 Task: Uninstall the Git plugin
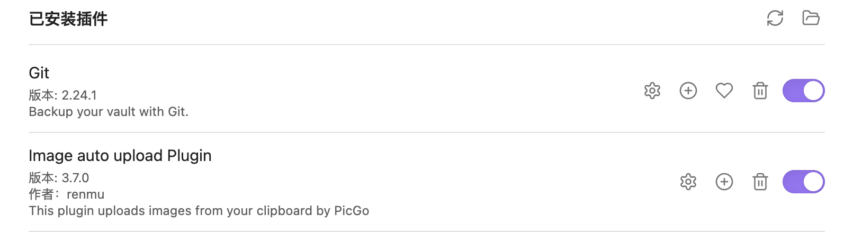point(760,91)
